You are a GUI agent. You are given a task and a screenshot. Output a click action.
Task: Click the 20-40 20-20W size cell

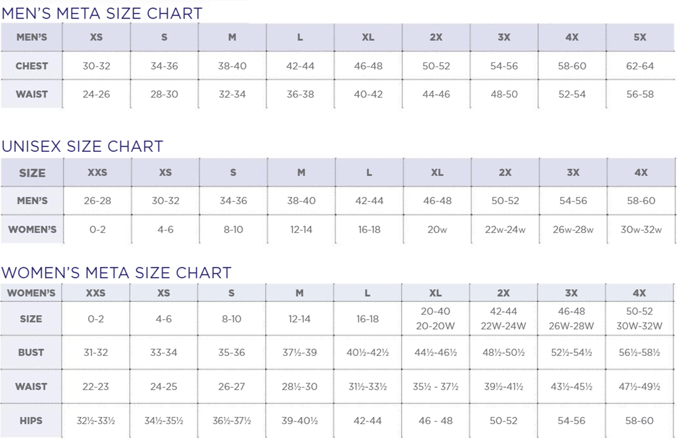point(436,319)
